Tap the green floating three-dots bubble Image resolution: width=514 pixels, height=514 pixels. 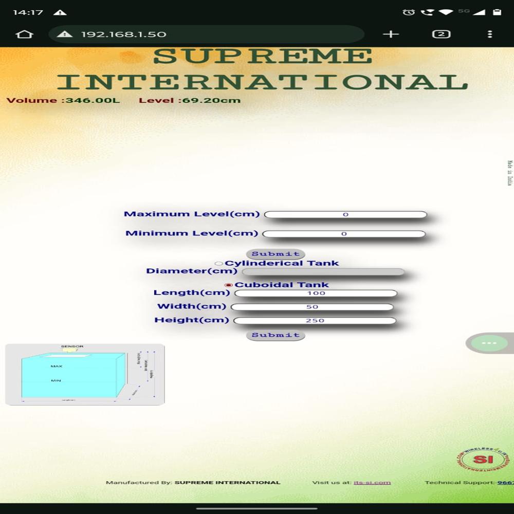[x=489, y=343]
